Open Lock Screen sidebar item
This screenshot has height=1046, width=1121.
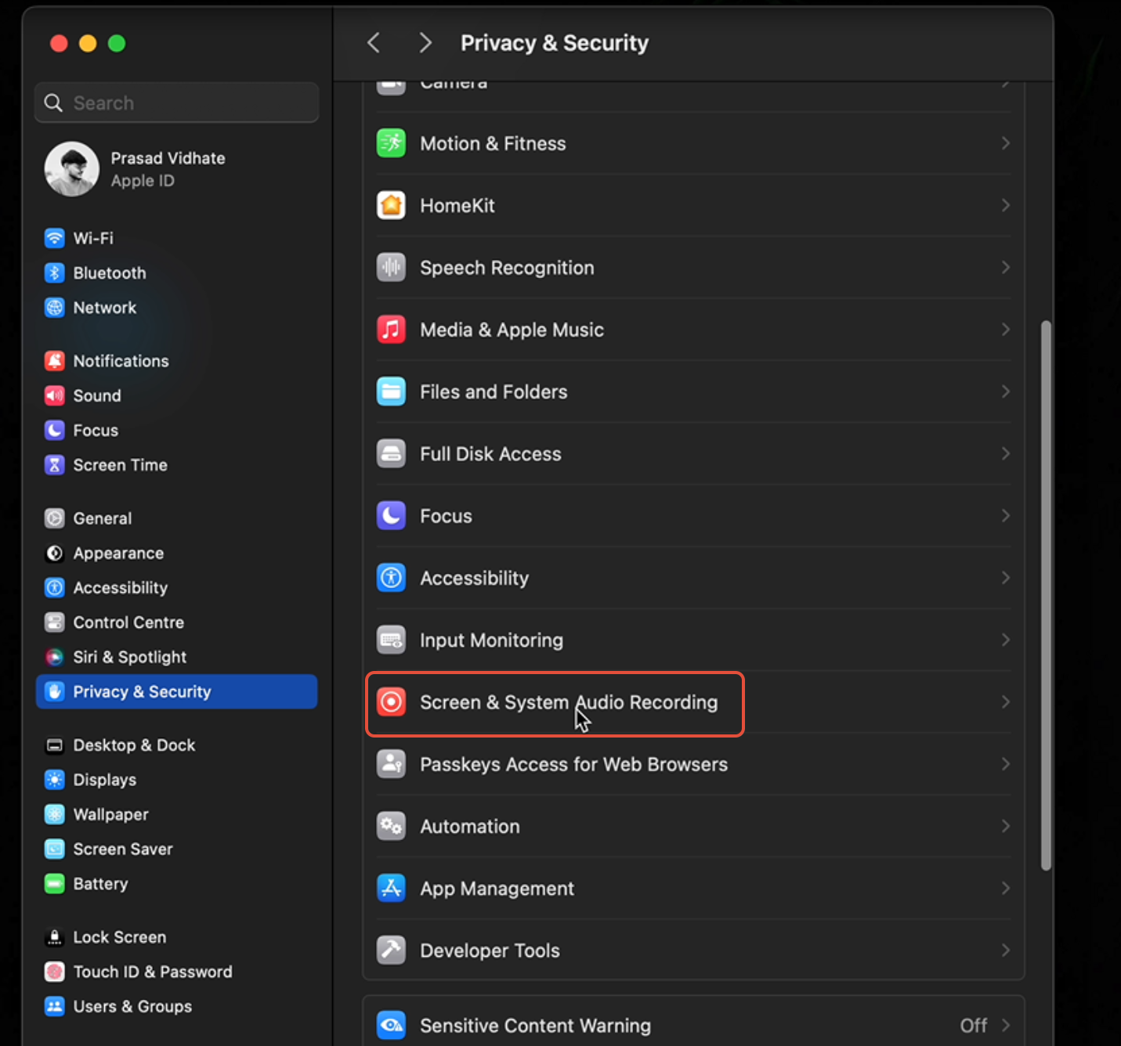click(x=176, y=937)
